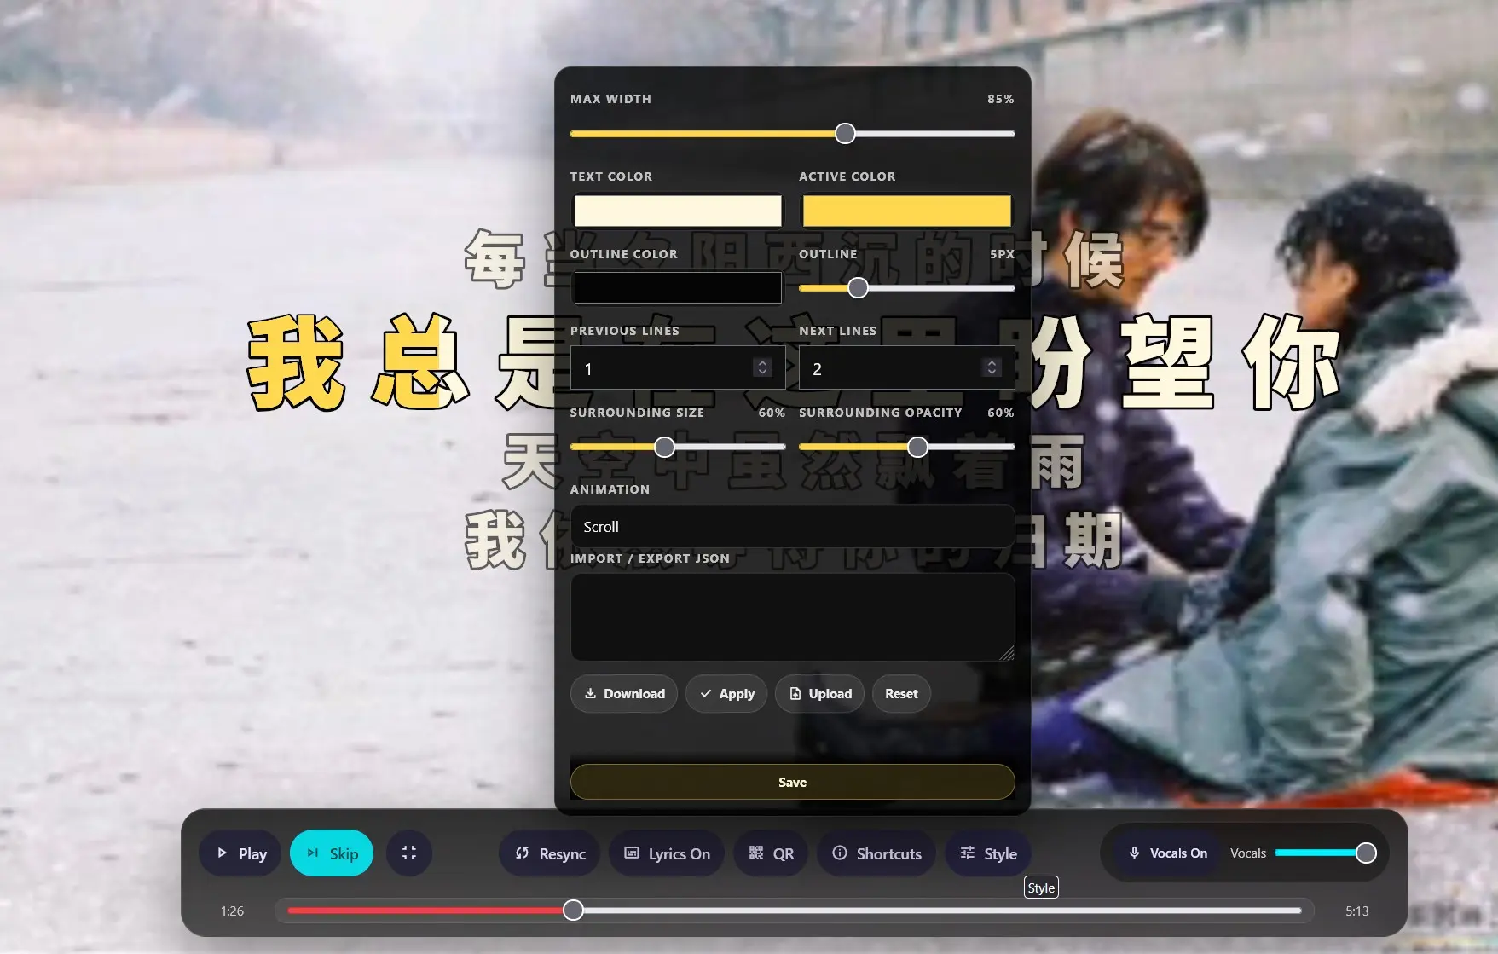Screen dimensions: 1498x954
Task: Adjust the Vocals volume slider
Action: 1325,853
